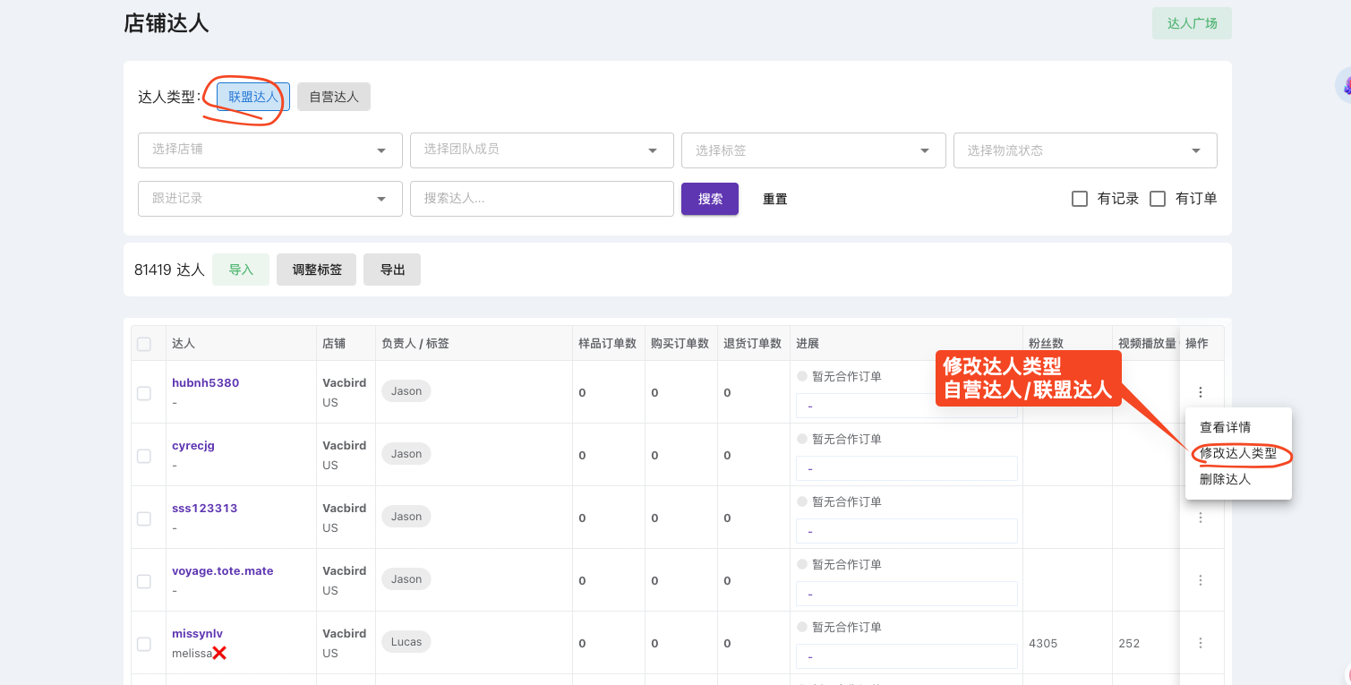Select the 联盟达人 type filter

click(x=253, y=97)
